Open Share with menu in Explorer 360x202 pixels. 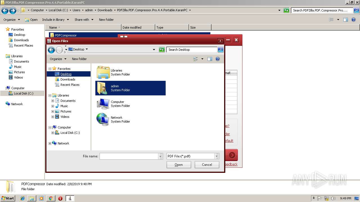pyautogui.click(x=84, y=20)
